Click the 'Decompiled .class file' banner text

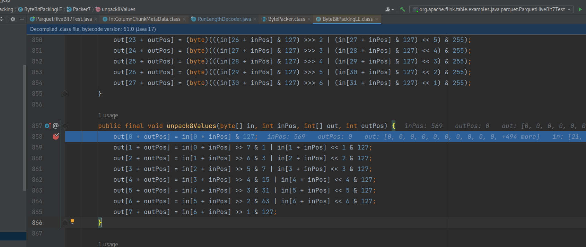93,29
